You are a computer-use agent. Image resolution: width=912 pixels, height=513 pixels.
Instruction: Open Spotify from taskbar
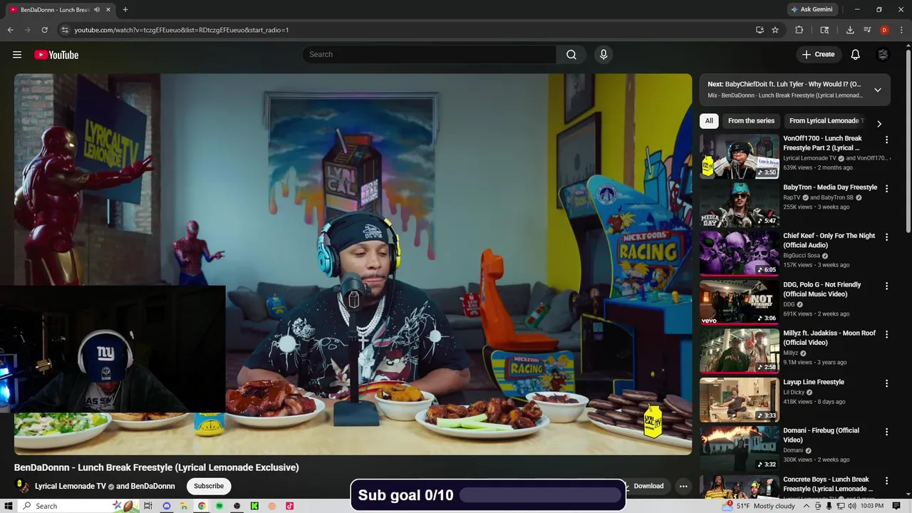point(219,506)
